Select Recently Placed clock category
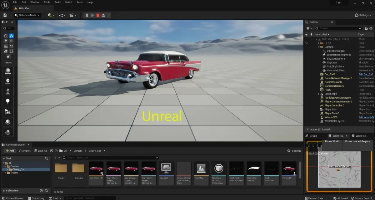 tap(6, 36)
